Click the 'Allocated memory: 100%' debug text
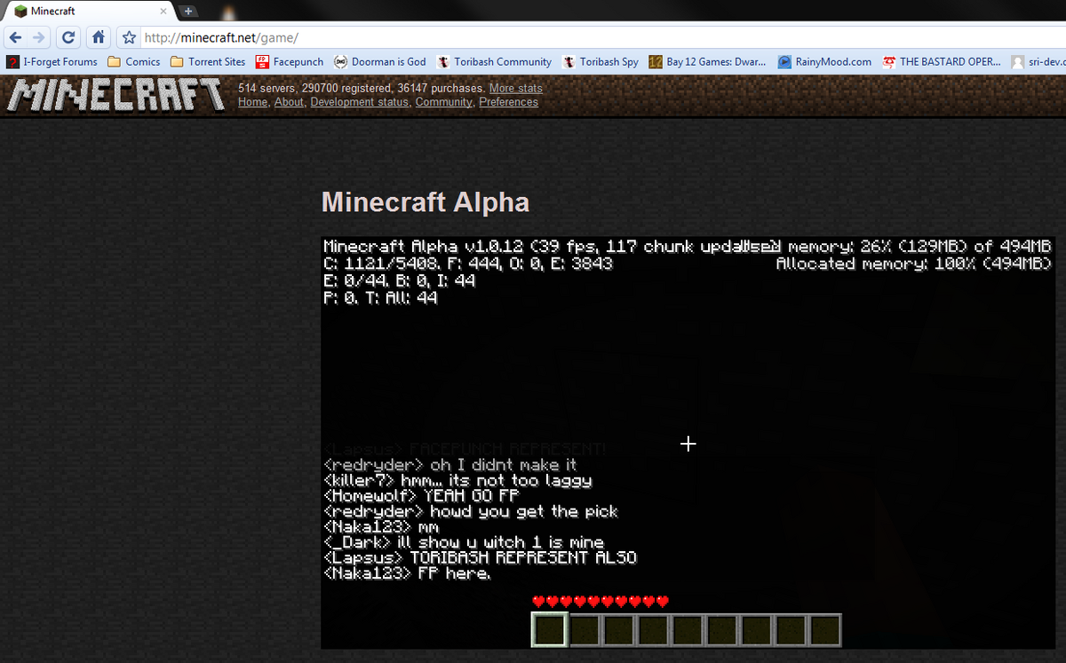 [x=914, y=264]
